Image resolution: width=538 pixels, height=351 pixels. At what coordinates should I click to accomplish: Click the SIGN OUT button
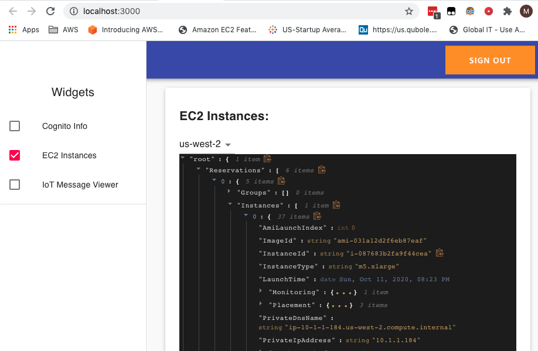[490, 60]
